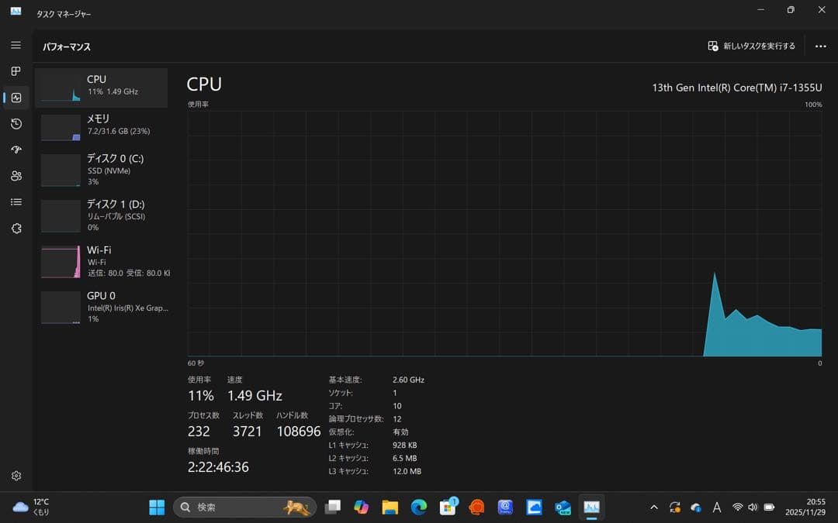Viewport: 838px width, 523px height.
Task: Open the Processes page in the sidebar
Action: [x=15, y=71]
